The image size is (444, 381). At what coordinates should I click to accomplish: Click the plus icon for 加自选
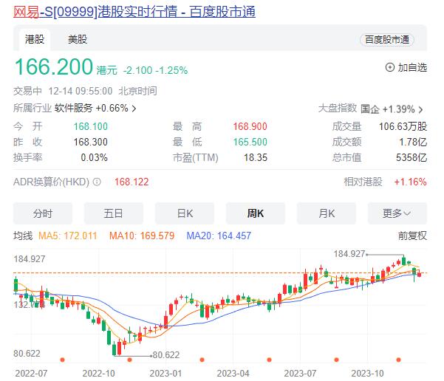(x=390, y=67)
